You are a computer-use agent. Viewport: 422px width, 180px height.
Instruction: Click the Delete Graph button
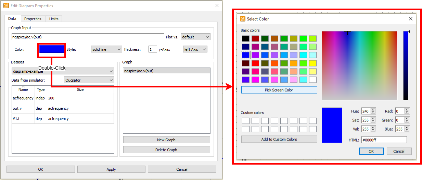(x=166, y=150)
